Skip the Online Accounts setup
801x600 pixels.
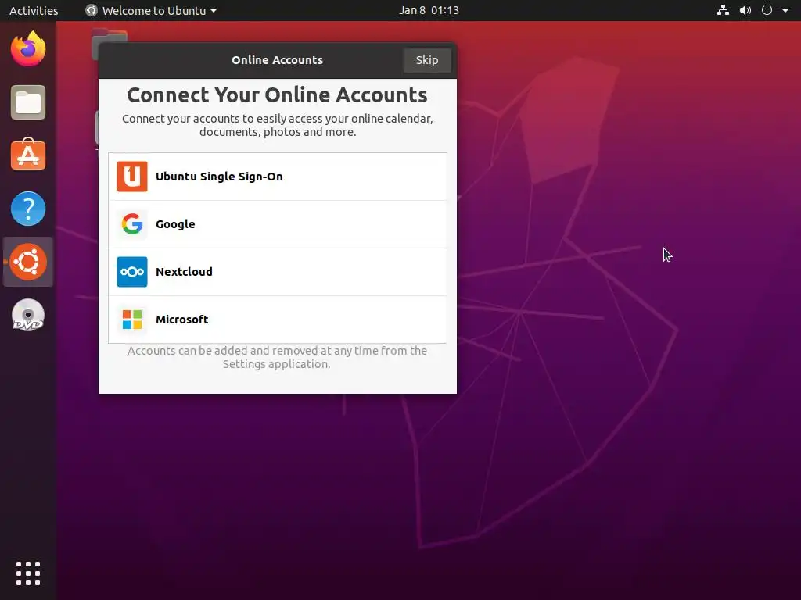[x=426, y=60]
